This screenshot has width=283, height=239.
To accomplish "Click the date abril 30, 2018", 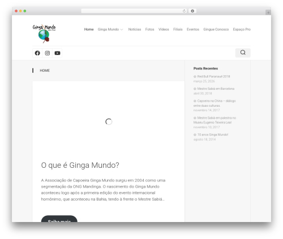I will 203,93.
